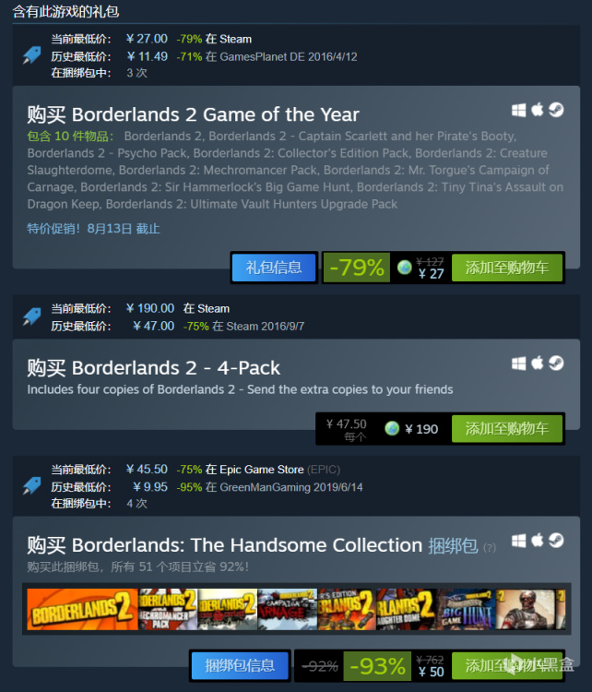Add Borderlands 2 4-Pack to cart
592x692 pixels.
(507, 428)
